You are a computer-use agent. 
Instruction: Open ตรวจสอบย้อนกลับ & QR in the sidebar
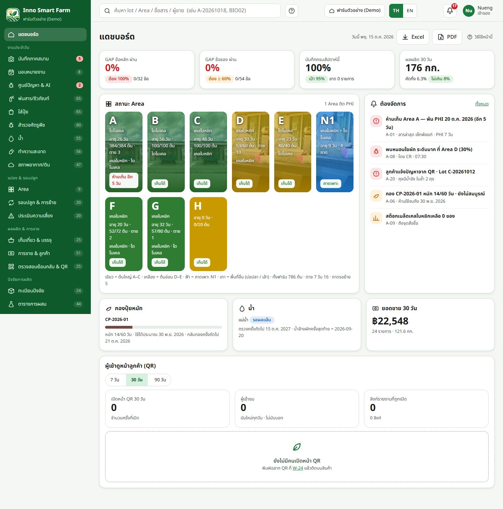pos(45,267)
